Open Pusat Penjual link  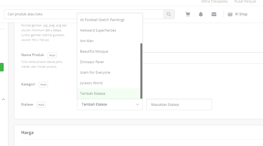click(245, 1)
